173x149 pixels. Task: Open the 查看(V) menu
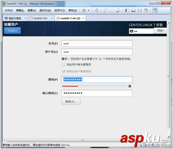tap(32, 11)
